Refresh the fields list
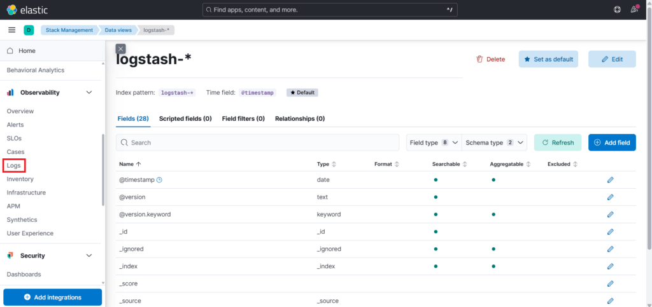Viewport: 652px width, 307px height. [558, 142]
